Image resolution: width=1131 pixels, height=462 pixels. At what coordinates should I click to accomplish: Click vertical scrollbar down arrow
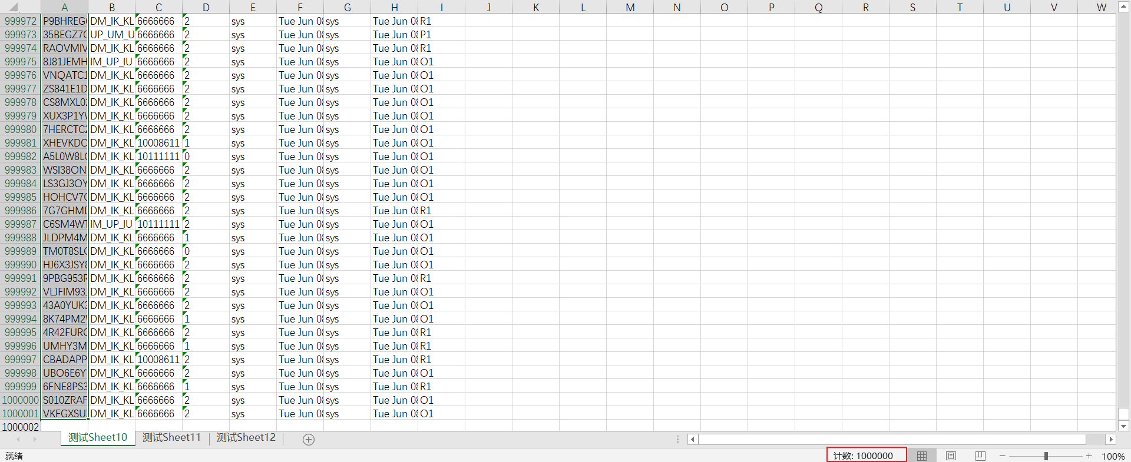pyautogui.click(x=1123, y=426)
